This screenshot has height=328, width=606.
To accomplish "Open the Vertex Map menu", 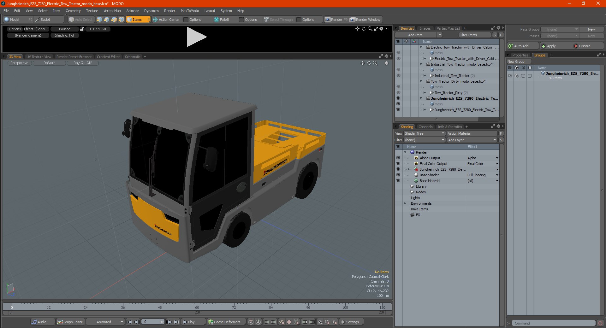I will [112, 11].
